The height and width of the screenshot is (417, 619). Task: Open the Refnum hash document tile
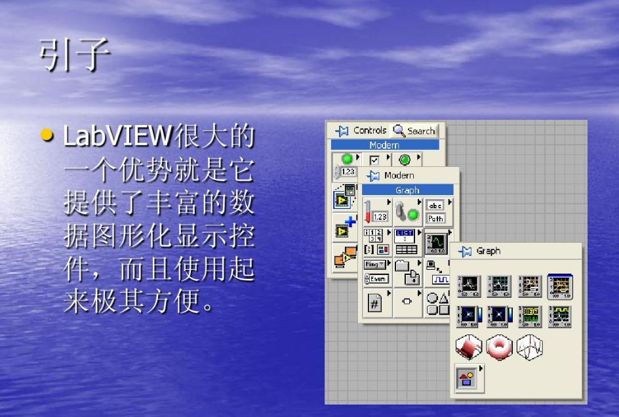click(x=376, y=302)
